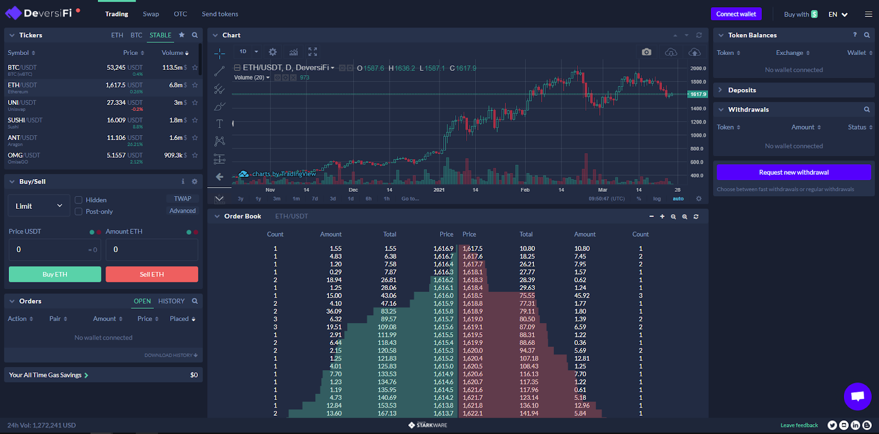Viewport: 879px width, 434px height.
Task: Enable the Post-only checkbox
Action: click(x=79, y=212)
